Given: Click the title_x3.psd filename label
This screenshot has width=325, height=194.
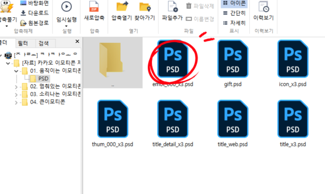Looking at the screenshot, I should click(x=293, y=144).
